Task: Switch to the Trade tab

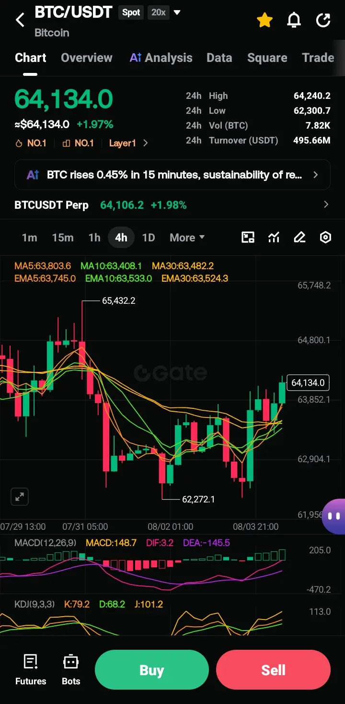Action: coord(318,58)
